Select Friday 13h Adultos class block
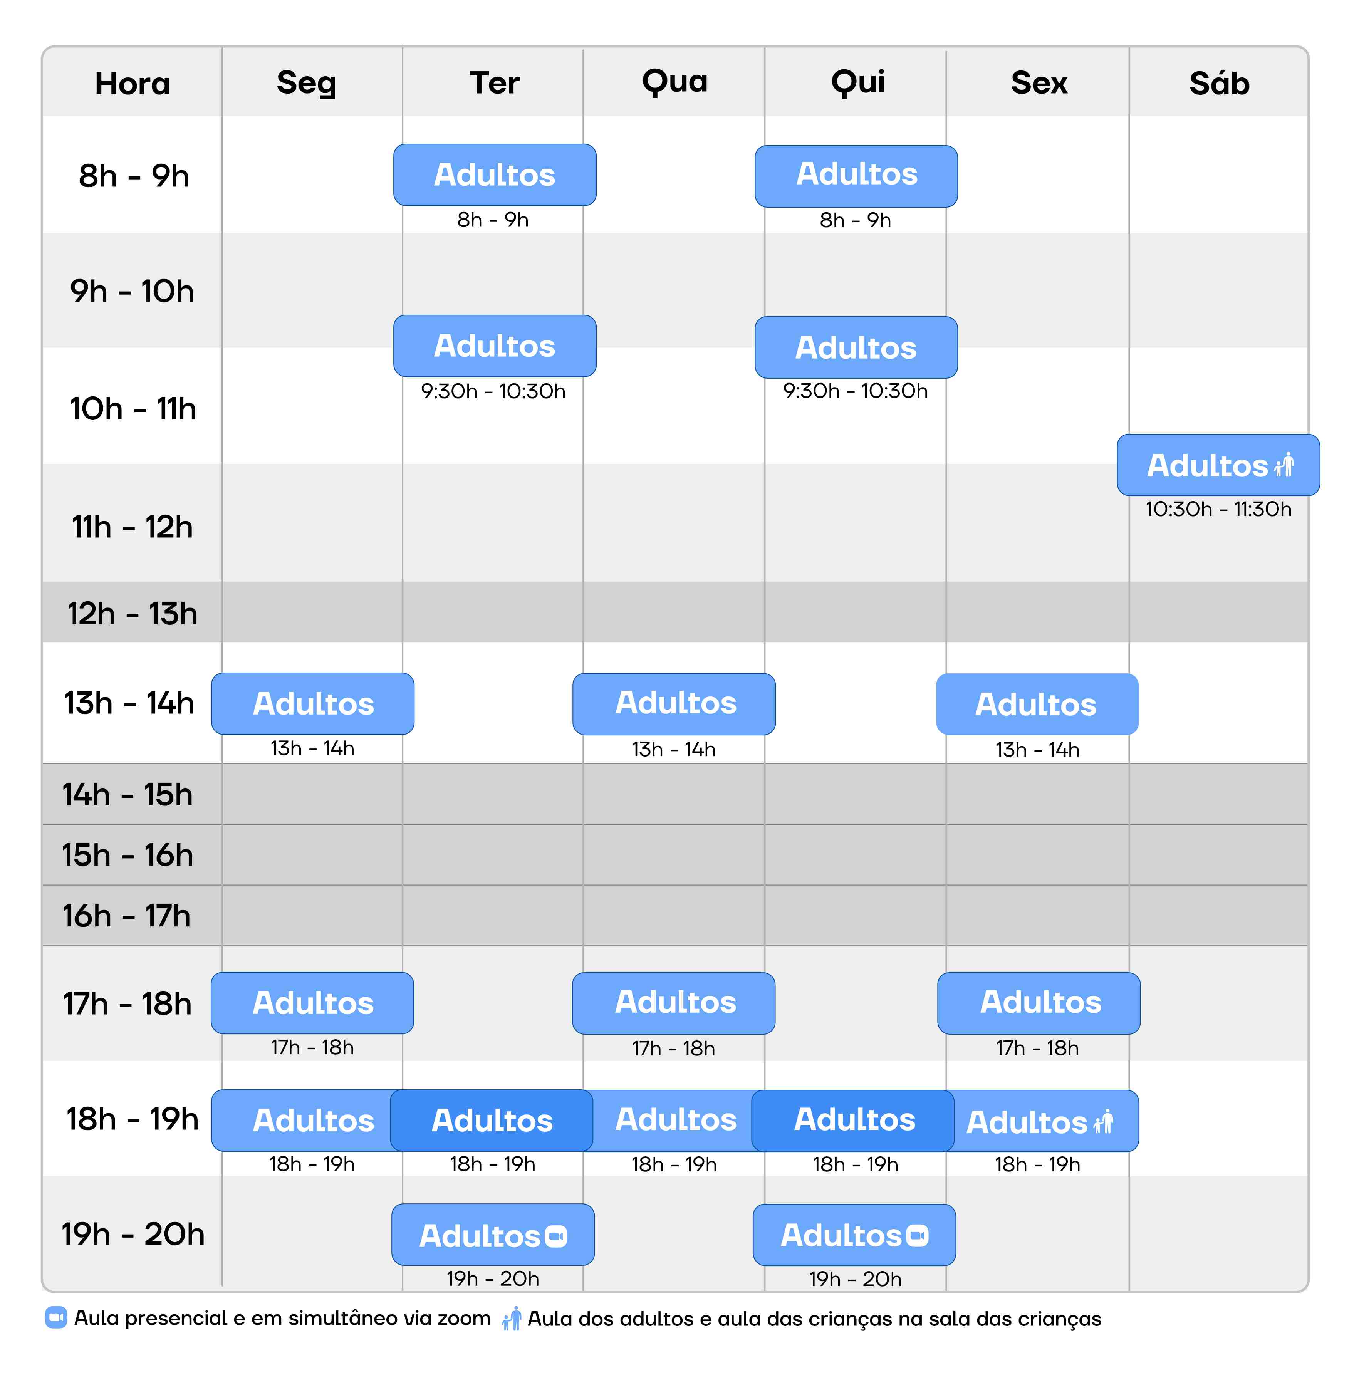1354x1379 pixels. (1037, 704)
